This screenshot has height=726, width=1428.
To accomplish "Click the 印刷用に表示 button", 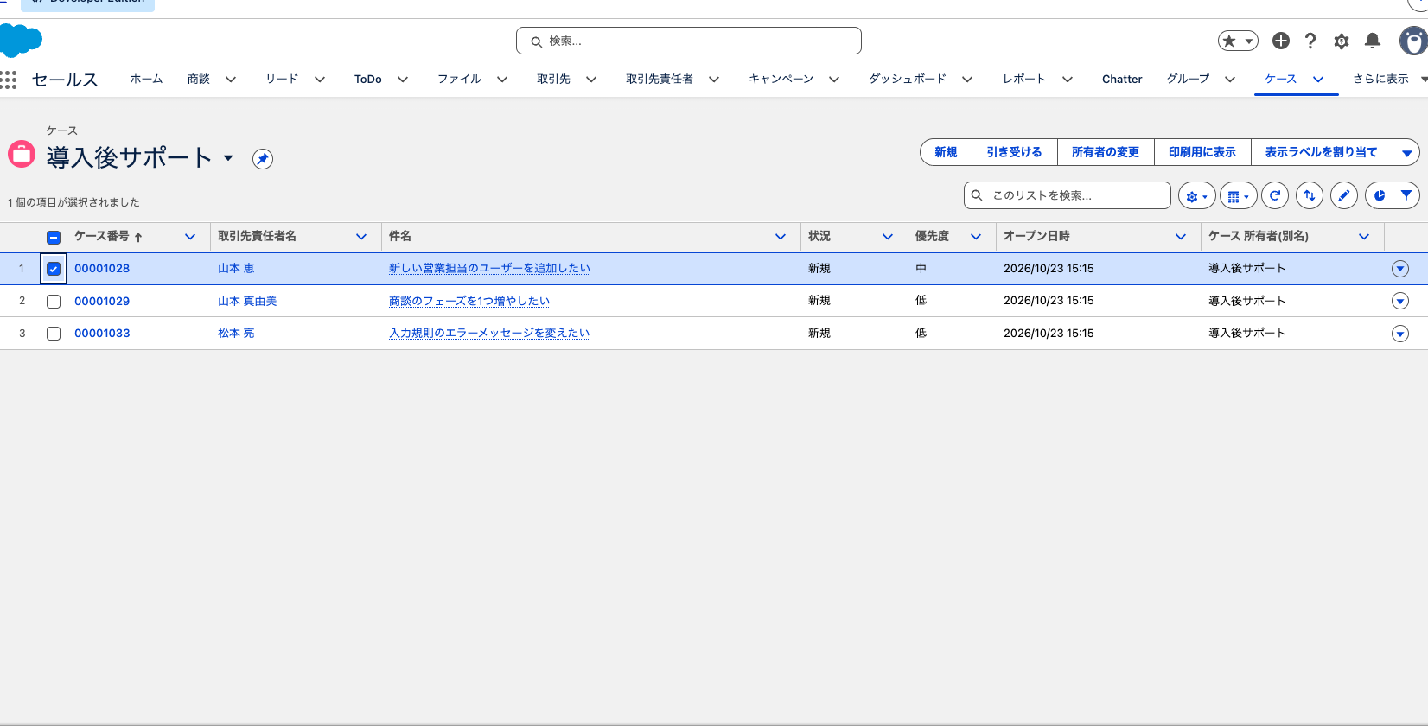I will [1202, 152].
